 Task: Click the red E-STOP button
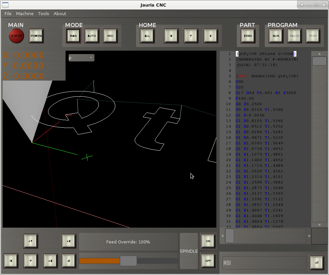tap(16, 36)
